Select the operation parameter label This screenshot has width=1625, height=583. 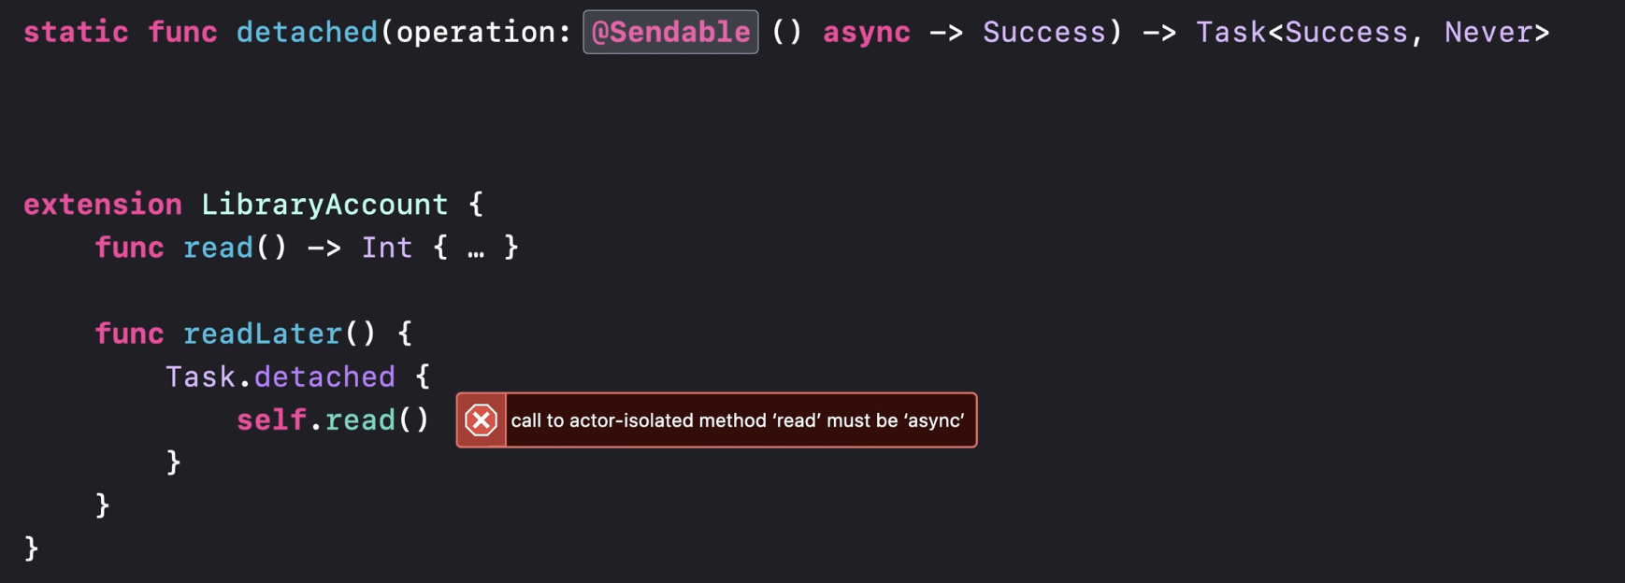[475, 33]
